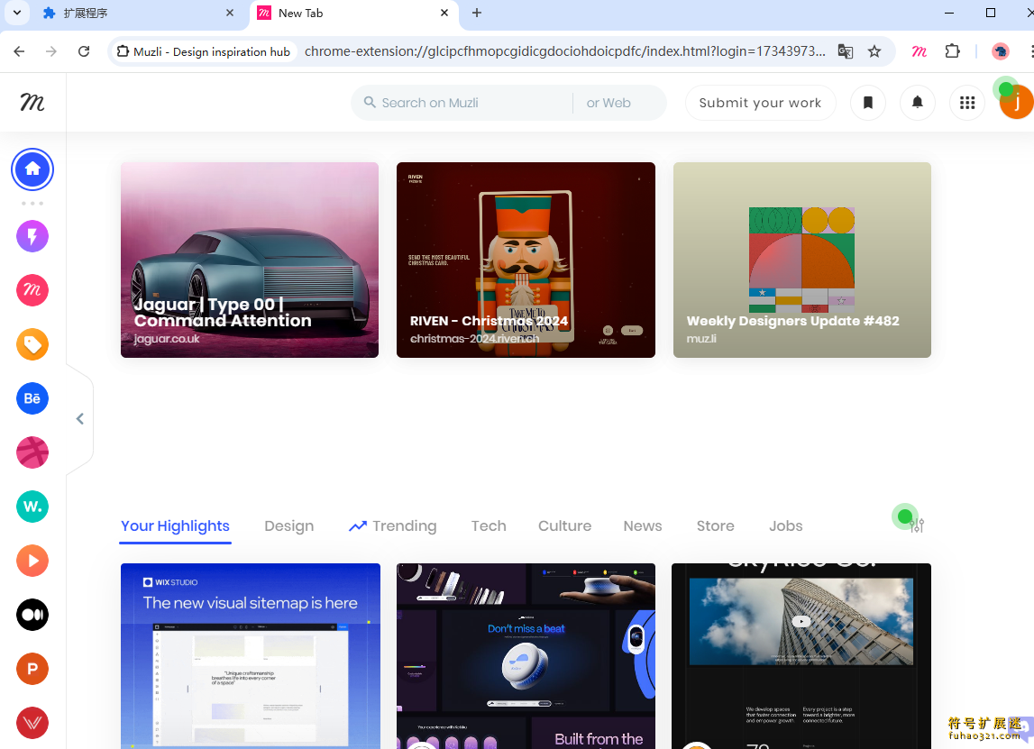The image size is (1034, 749).
Task: Open the Weekly Designers Update artwork
Action: (x=802, y=260)
